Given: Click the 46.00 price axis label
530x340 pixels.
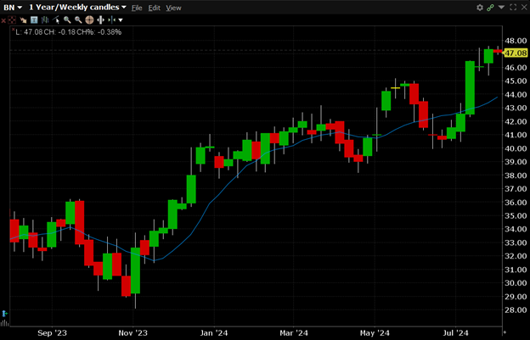Looking at the screenshot, I should [516, 68].
